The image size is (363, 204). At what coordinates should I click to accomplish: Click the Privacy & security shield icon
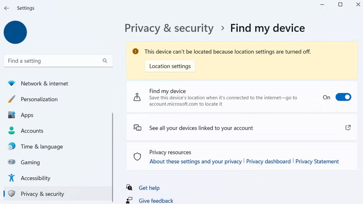[x=11, y=194]
